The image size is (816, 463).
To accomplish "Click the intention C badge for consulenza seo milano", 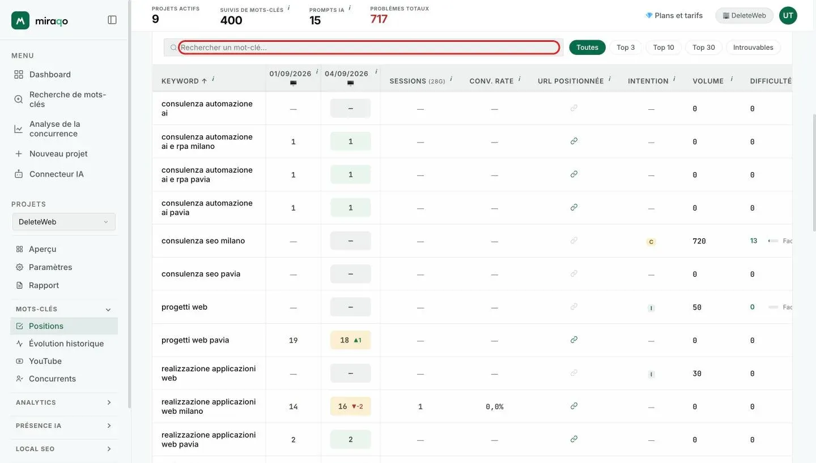I will [x=651, y=242].
